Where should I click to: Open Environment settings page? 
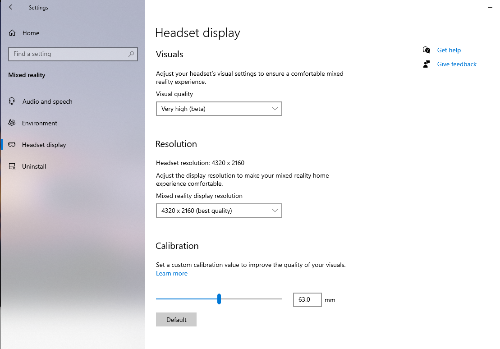[40, 123]
